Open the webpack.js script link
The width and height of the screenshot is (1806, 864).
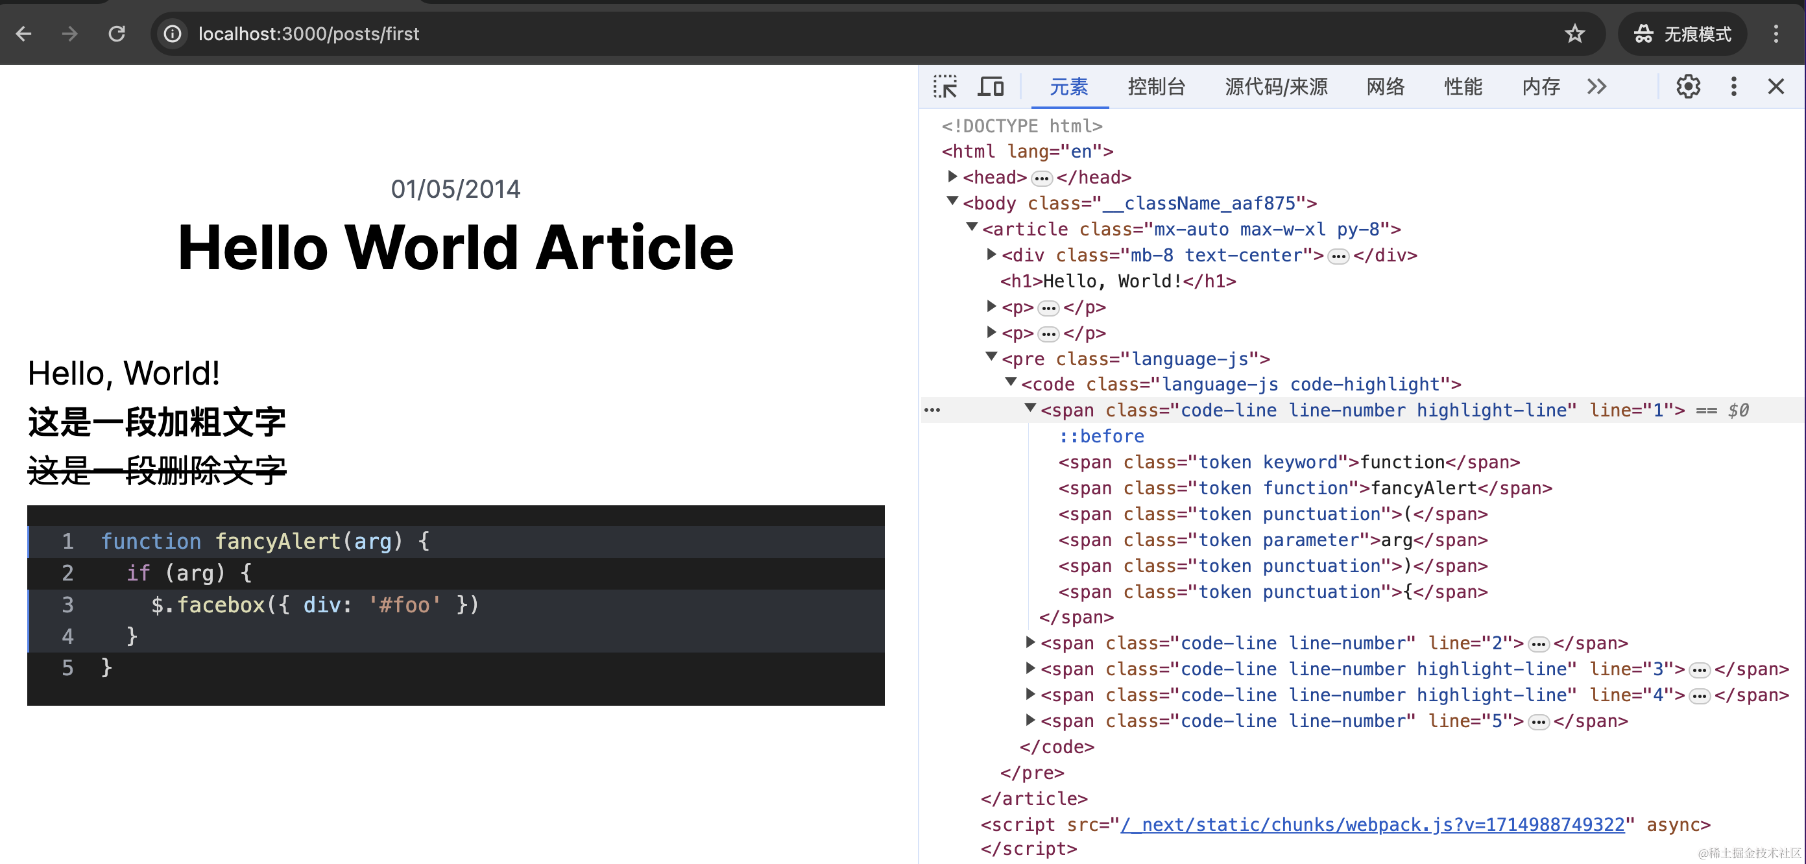1372,824
